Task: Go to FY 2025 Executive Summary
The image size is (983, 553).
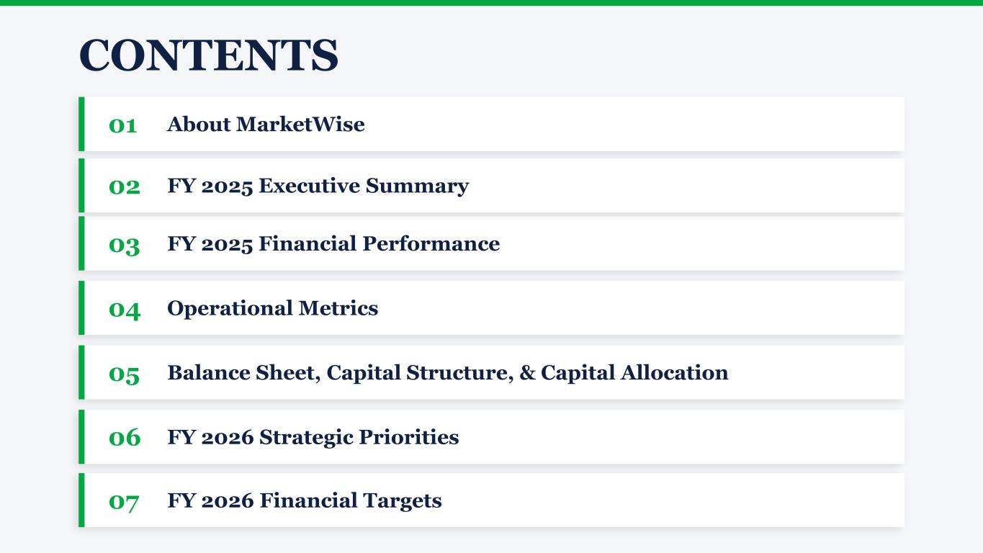Action: pyautogui.click(x=318, y=186)
